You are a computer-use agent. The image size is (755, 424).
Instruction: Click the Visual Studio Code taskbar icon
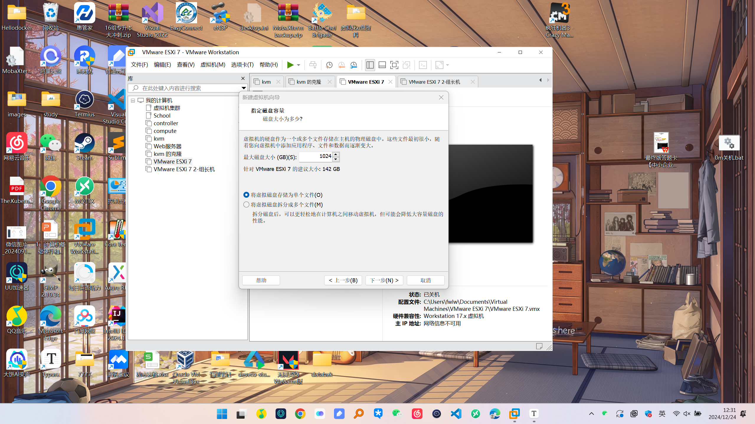click(x=456, y=414)
